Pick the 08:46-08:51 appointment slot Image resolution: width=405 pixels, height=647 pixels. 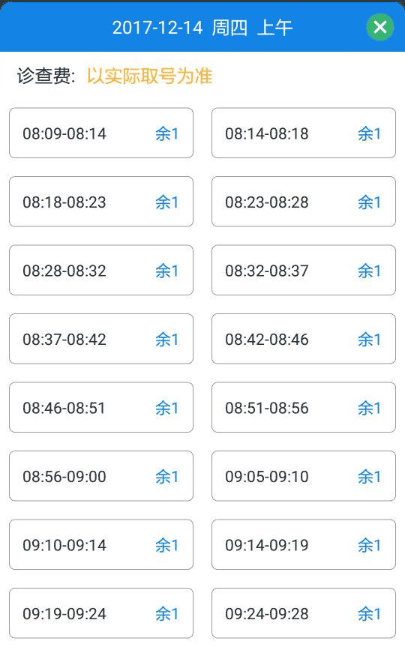(101, 407)
